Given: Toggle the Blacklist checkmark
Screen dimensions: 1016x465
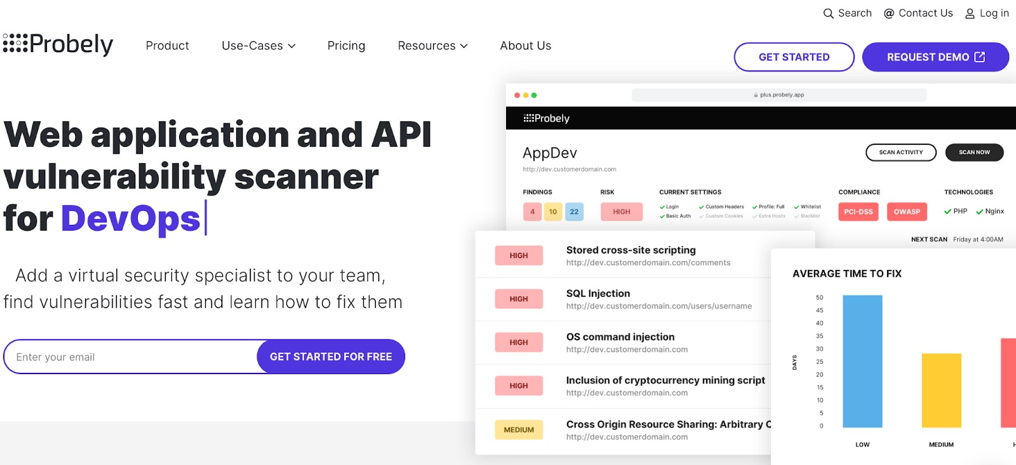Looking at the screenshot, I should pyautogui.click(x=797, y=216).
